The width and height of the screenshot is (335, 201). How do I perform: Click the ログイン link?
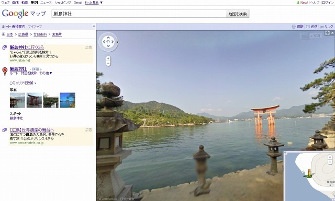coord(328,3)
